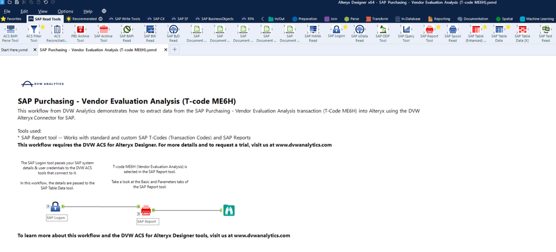Open the SAP CX palette tab

click(x=156, y=19)
